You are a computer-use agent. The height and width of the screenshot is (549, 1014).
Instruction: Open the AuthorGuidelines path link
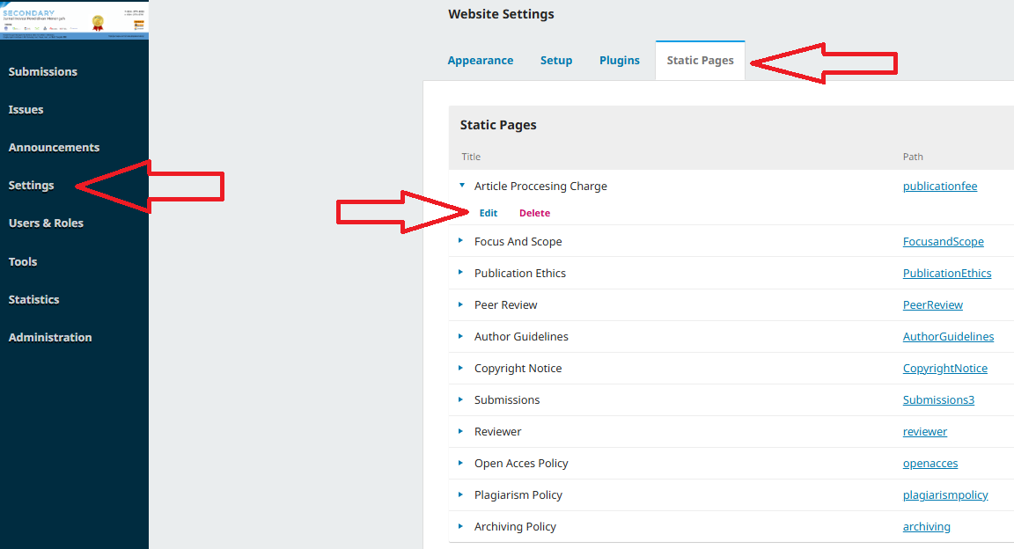click(x=948, y=337)
